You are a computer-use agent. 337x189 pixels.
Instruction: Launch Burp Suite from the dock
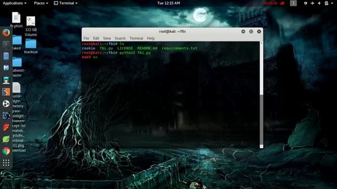[6, 92]
